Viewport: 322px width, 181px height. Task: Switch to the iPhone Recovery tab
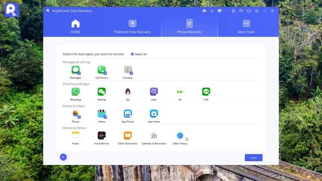(189, 27)
